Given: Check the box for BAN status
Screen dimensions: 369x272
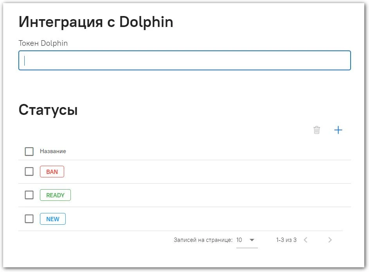Looking at the screenshot, I should click(29, 172).
